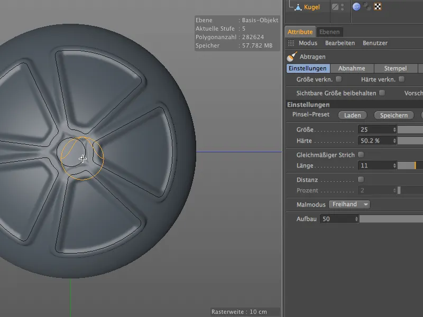Toggle the Kugel visibility dots
This screenshot has height=317, width=423.
click(342, 7)
